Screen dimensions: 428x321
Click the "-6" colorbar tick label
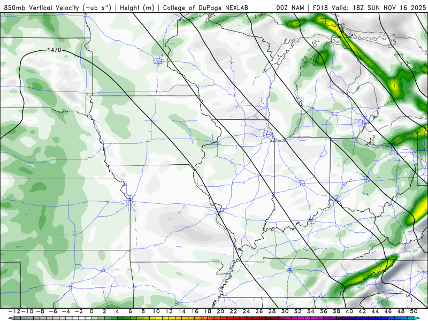(x=53, y=311)
